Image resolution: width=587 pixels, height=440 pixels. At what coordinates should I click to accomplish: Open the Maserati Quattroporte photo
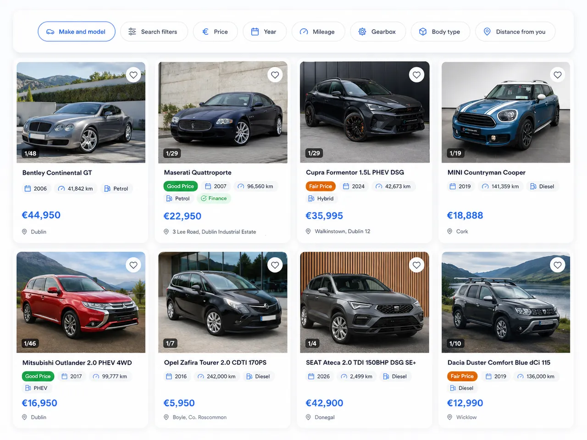click(x=223, y=112)
